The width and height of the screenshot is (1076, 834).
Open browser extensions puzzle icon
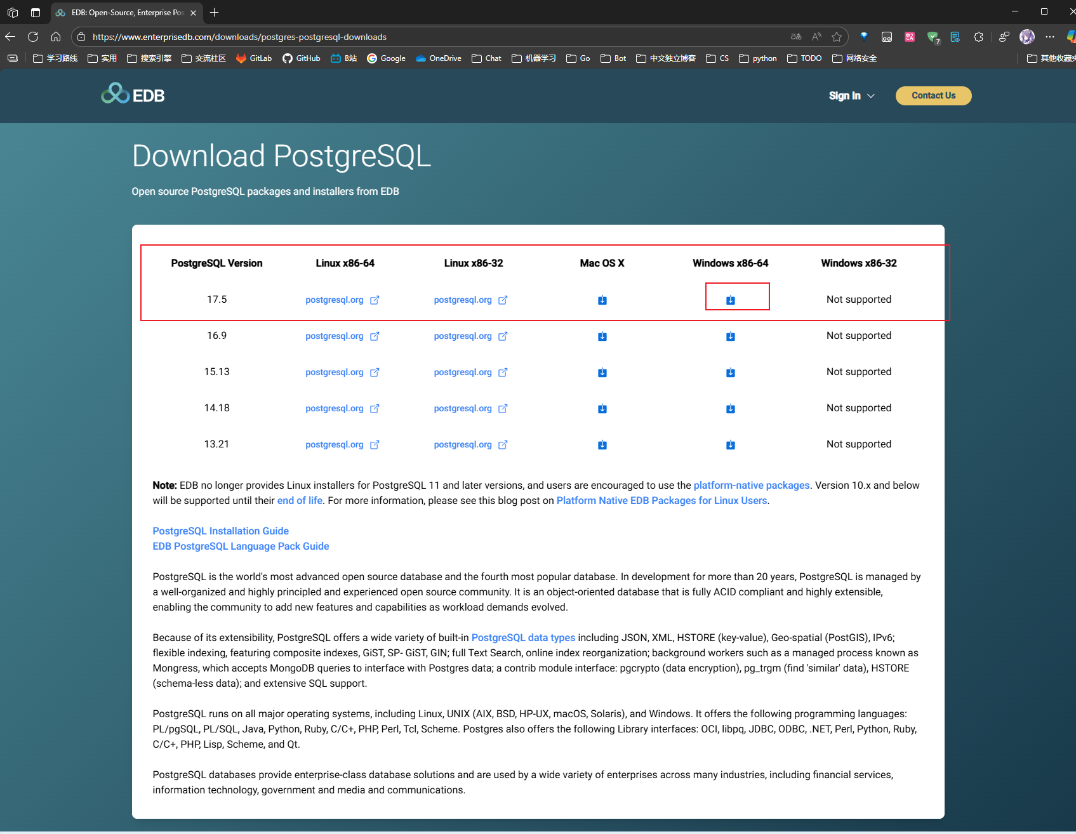tap(978, 37)
